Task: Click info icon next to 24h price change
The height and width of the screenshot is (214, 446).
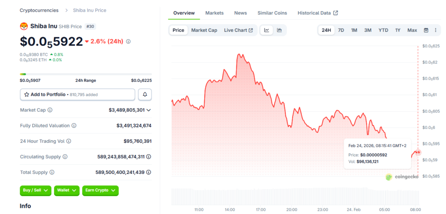Action: click(128, 41)
